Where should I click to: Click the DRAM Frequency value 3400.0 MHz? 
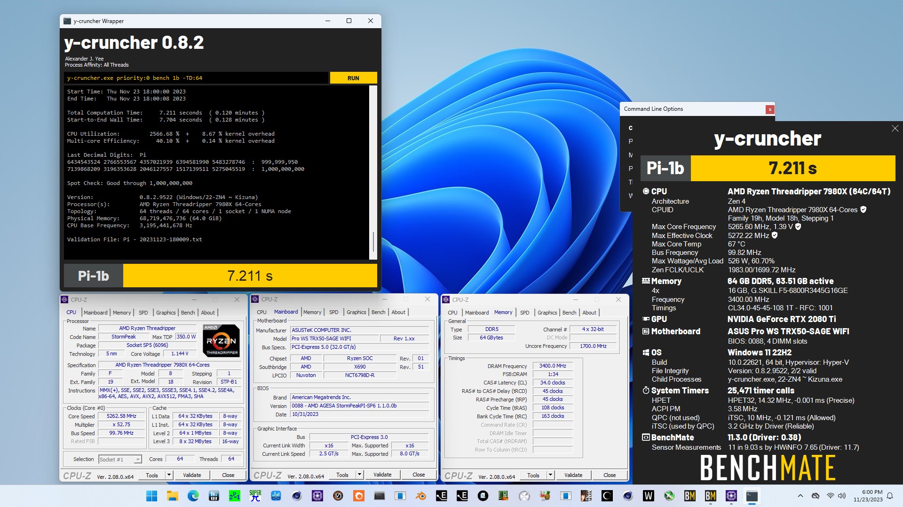pos(553,366)
